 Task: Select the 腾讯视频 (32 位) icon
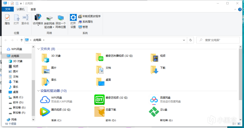coord(45,112)
